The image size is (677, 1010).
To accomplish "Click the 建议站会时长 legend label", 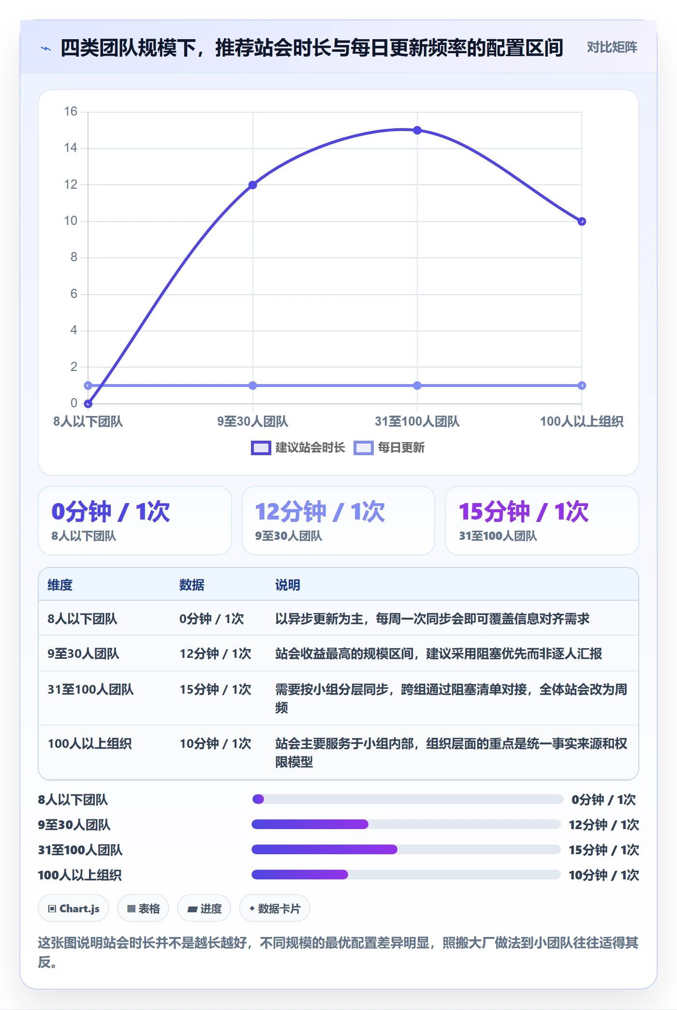I will coord(310,448).
